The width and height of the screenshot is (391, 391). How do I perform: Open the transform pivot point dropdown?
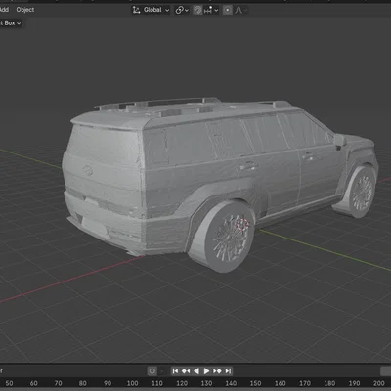pos(182,10)
